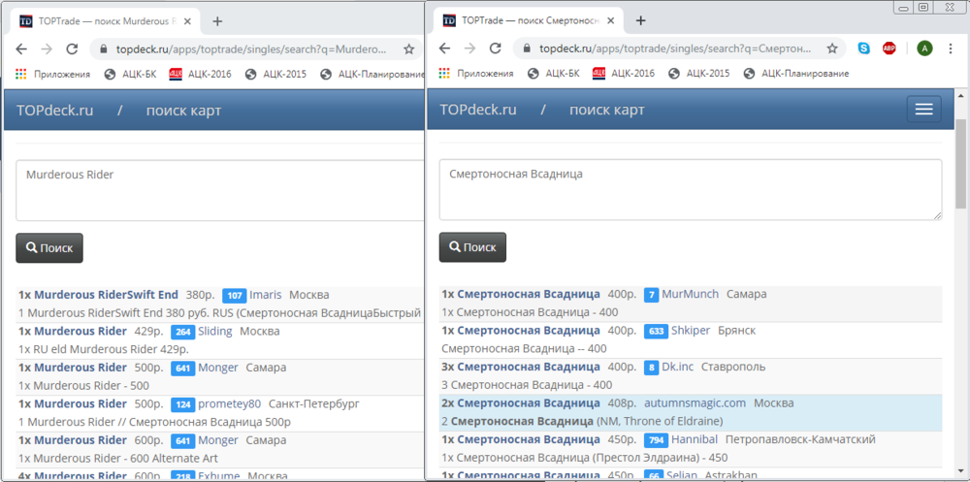Click the green profile avatar in Chrome
Image resolution: width=970 pixels, height=482 pixels.
tap(924, 48)
